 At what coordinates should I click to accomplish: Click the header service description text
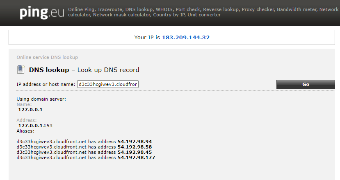click(203, 12)
